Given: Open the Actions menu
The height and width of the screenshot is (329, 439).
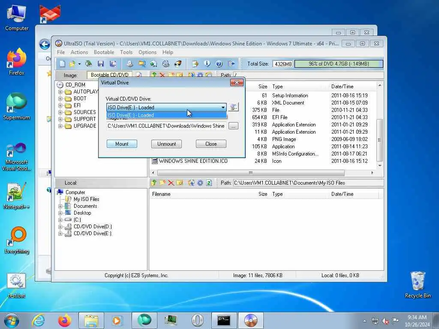Looking at the screenshot, I should click(79, 52).
